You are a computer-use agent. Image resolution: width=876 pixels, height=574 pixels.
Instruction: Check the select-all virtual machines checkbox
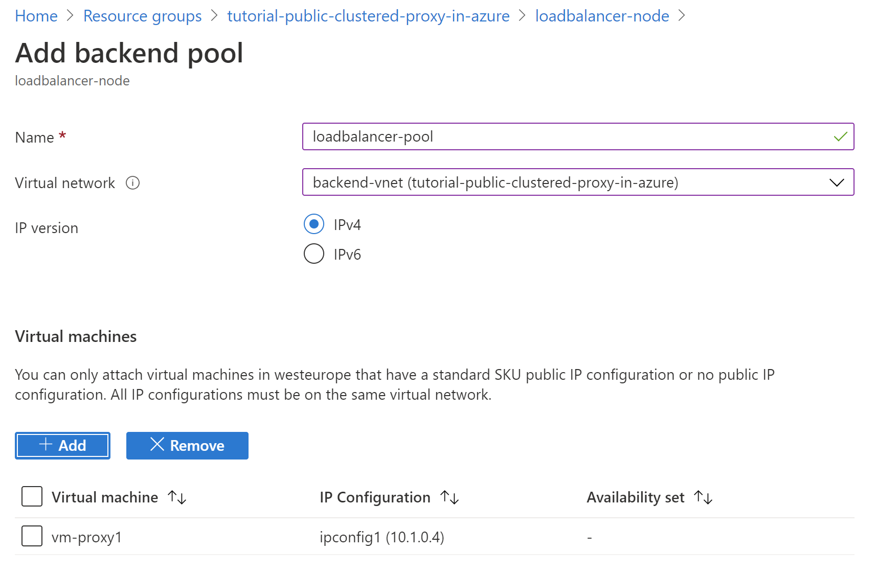coord(31,496)
